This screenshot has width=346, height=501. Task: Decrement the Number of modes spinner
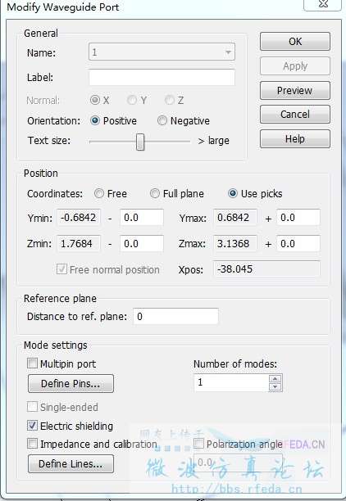coord(275,387)
